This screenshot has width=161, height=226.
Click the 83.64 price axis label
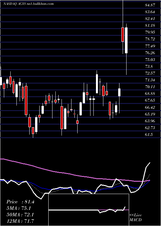pyautogui.click(x=150, y=12)
